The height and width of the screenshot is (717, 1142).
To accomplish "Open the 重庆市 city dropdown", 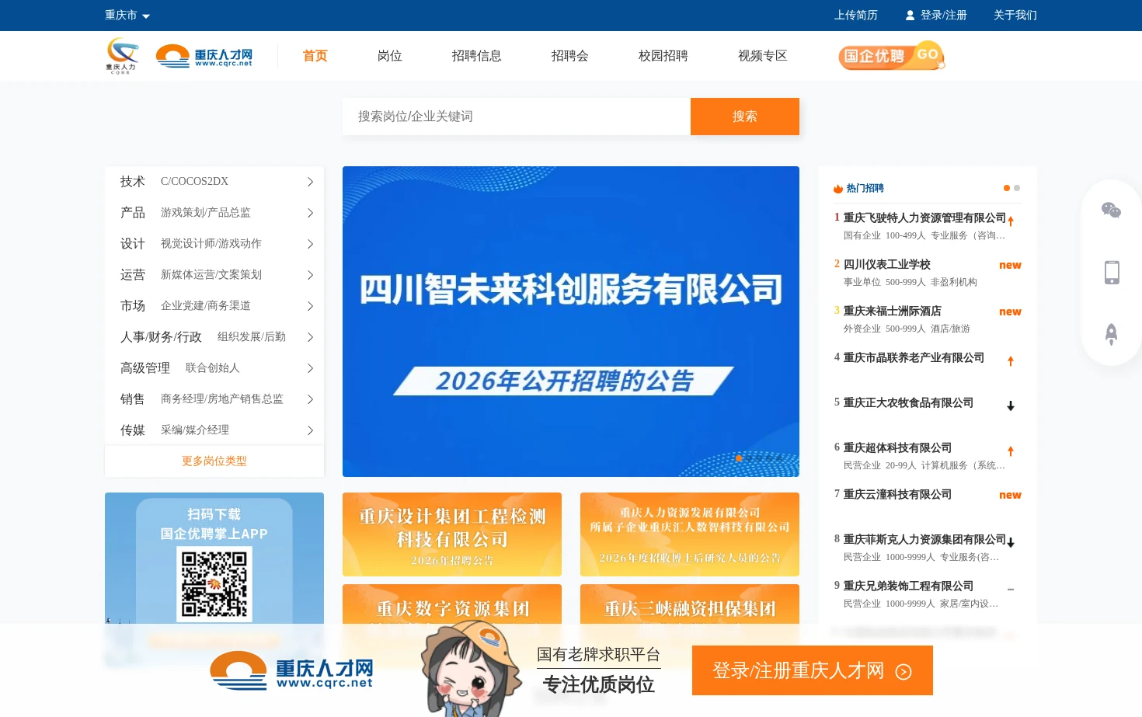I will tap(127, 16).
